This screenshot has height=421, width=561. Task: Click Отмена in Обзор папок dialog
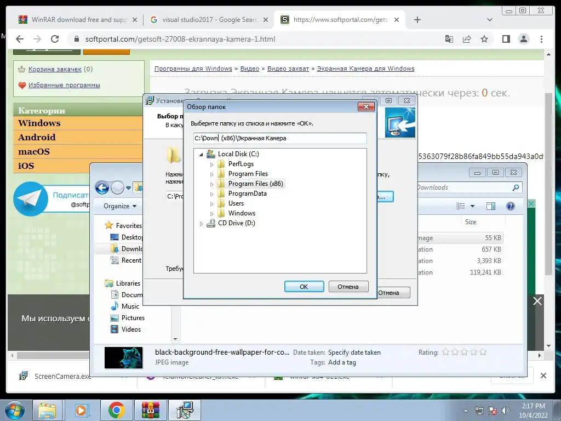[348, 286]
